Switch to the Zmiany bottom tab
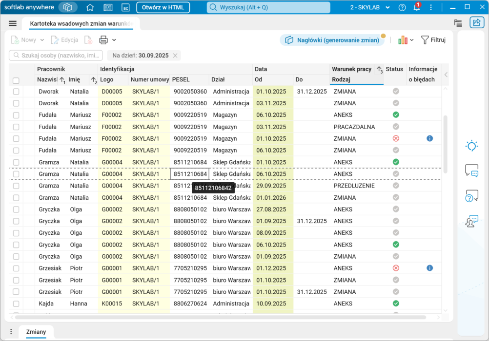 click(x=36, y=332)
